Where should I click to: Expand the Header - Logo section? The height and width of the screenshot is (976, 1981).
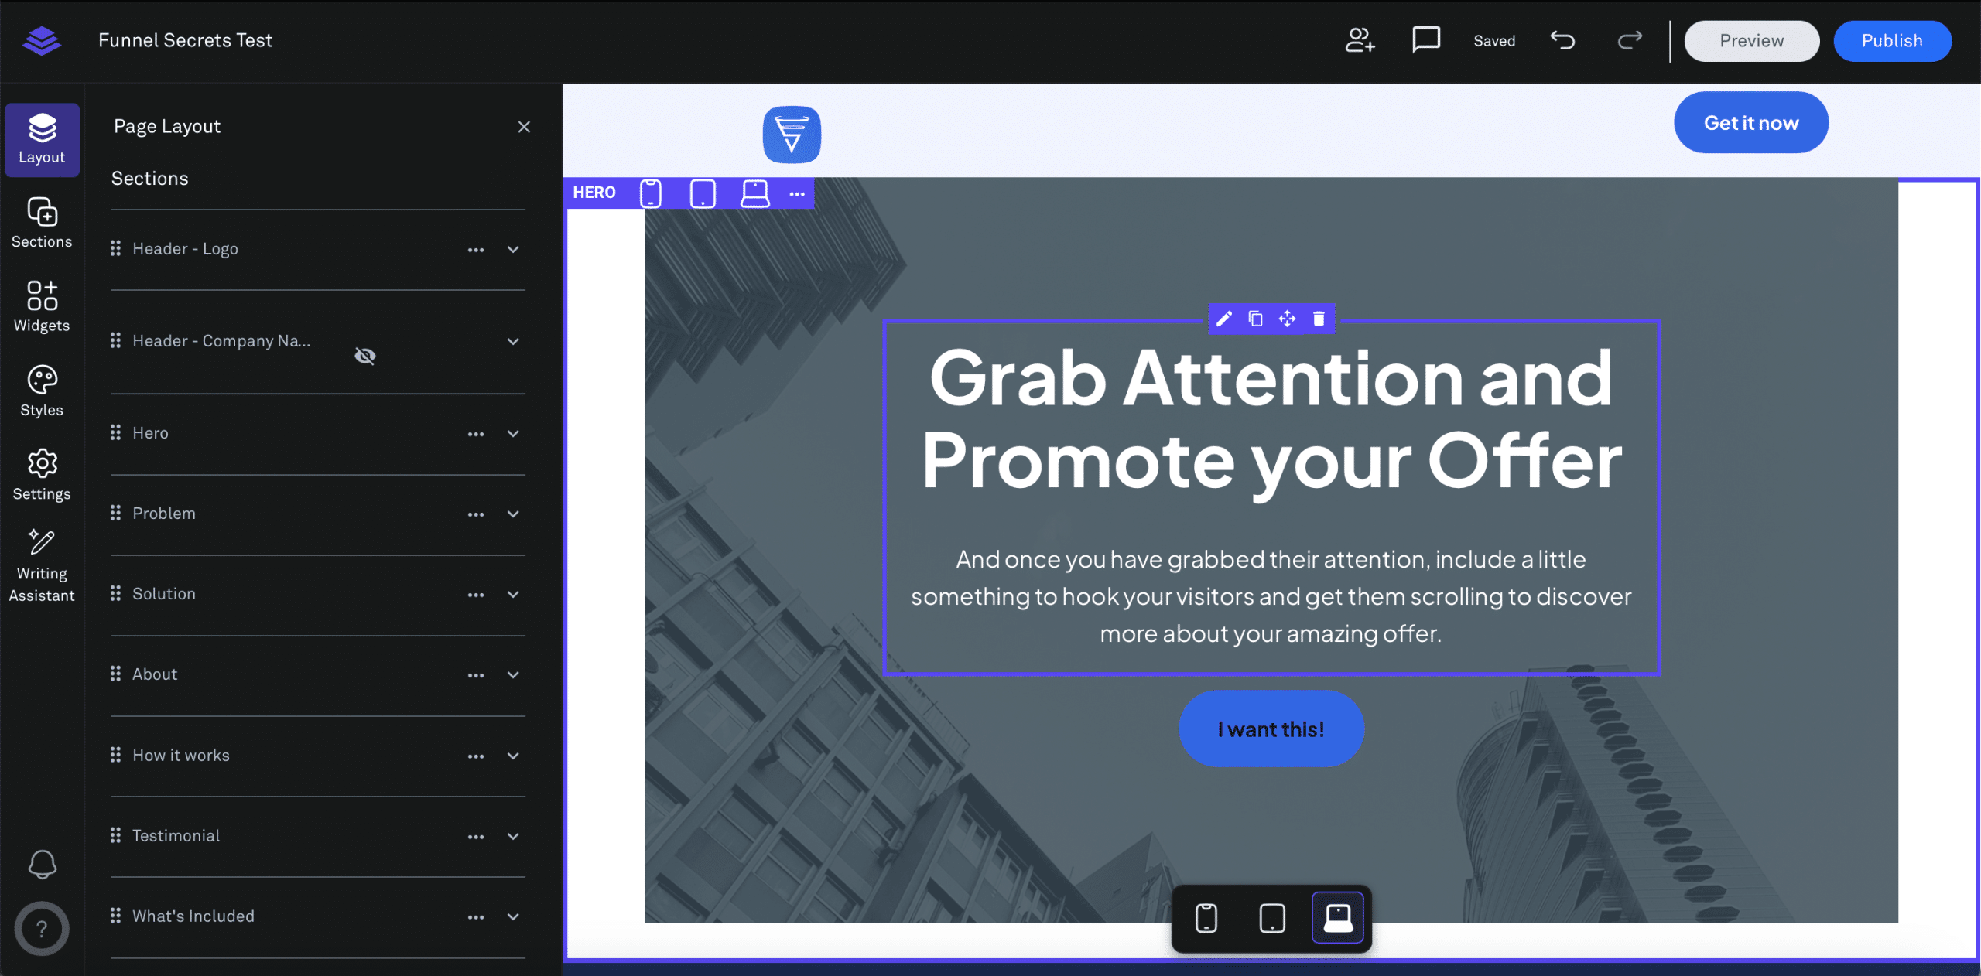pyautogui.click(x=513, y=249)
